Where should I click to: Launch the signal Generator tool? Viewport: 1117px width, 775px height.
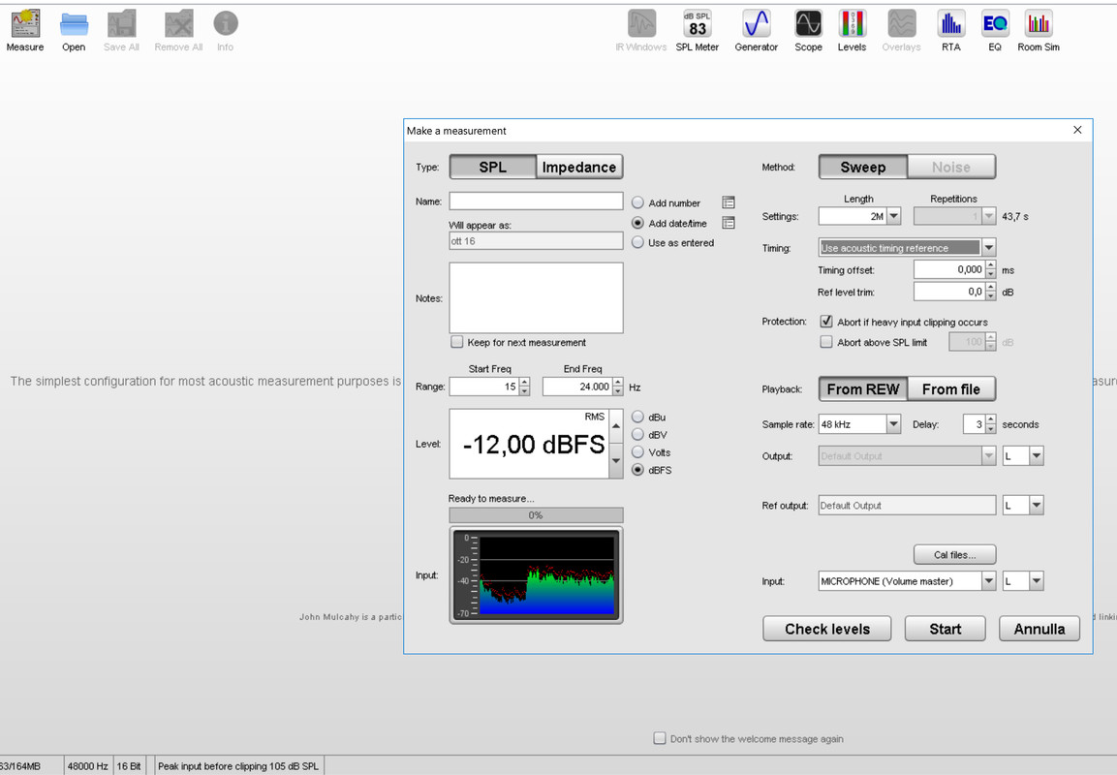point(756,31)
